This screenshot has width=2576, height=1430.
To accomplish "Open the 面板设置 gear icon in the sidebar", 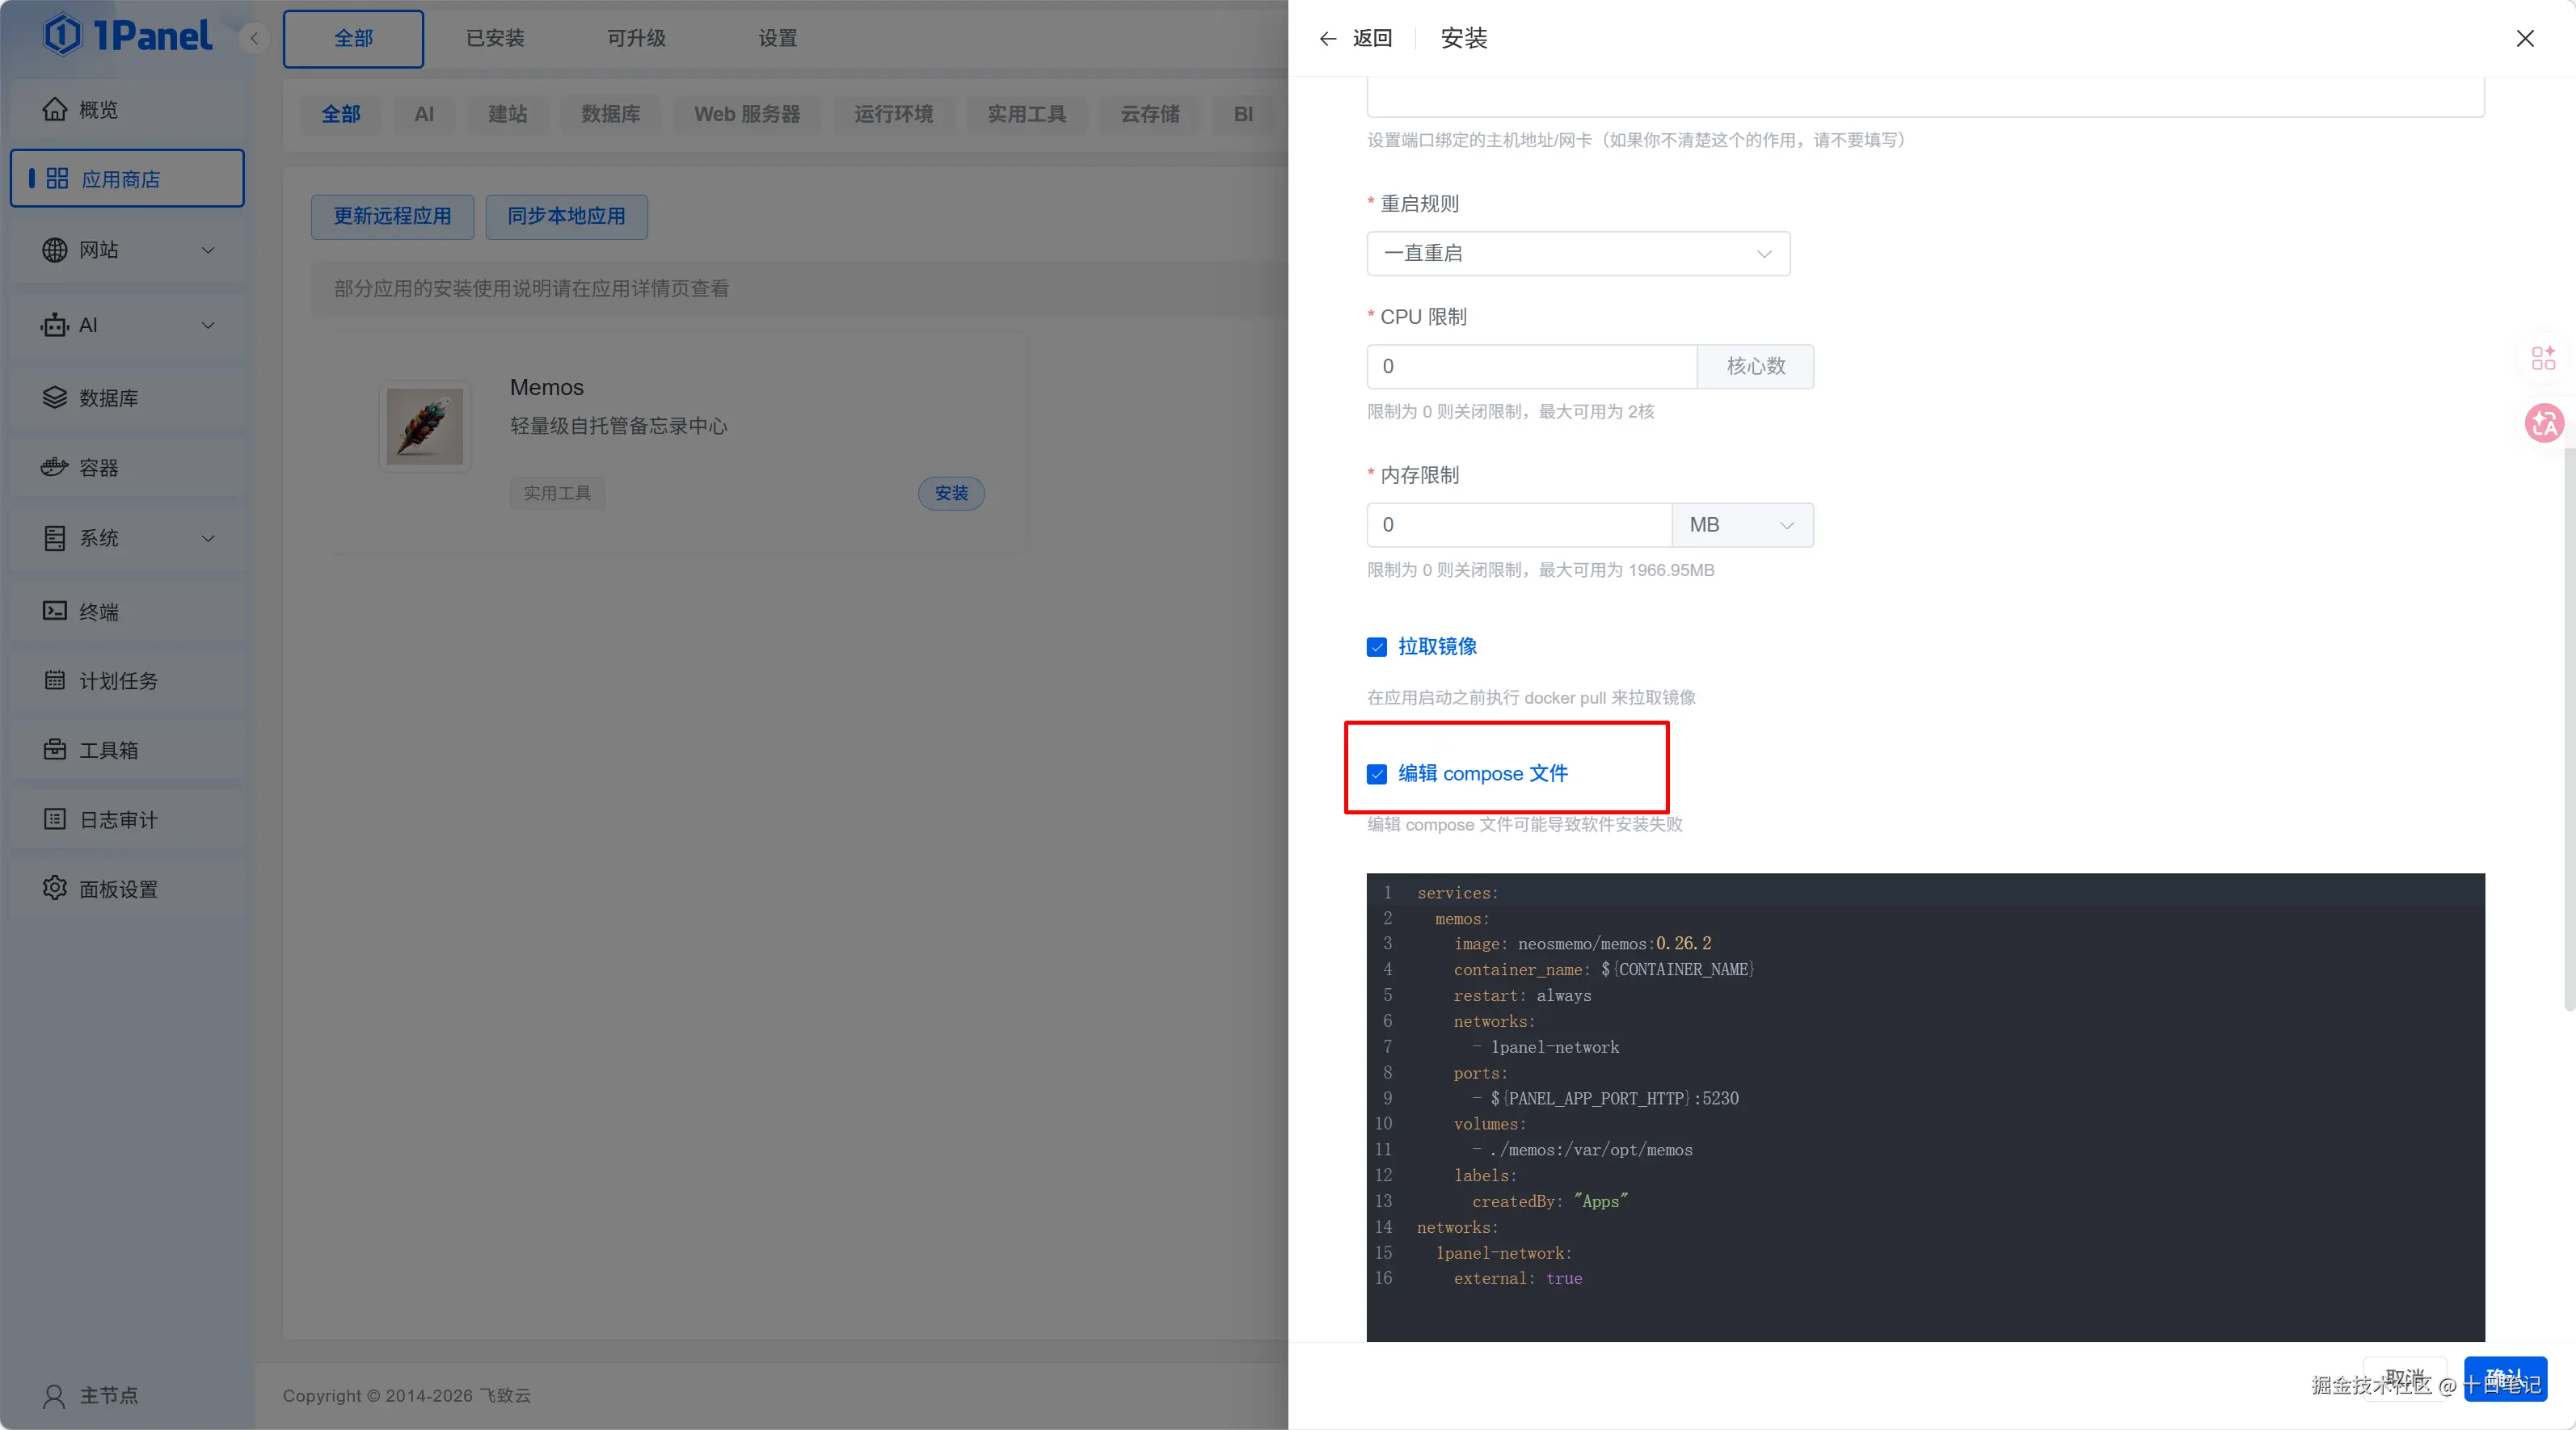I will pyautogui.click(x=55, y=889).
